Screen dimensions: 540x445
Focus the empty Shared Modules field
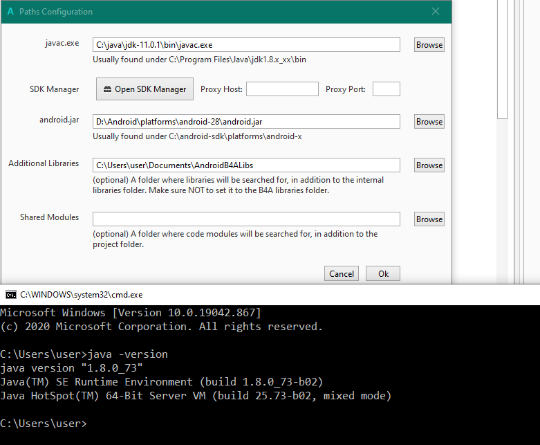246,219
